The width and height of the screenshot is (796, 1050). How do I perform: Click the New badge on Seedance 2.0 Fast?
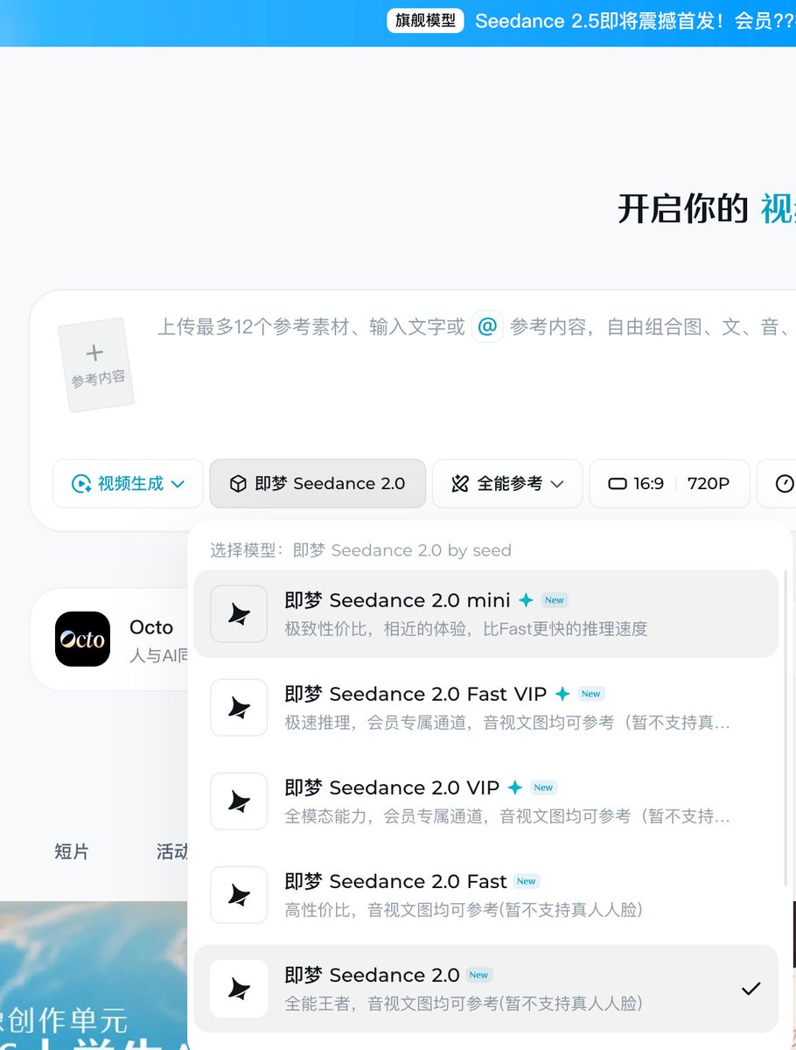tap(527, 881)
